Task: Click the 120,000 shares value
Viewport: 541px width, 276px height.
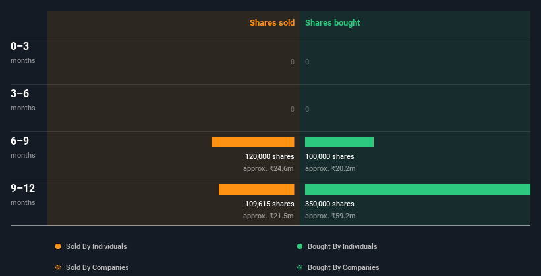Action: pos(270,156)
